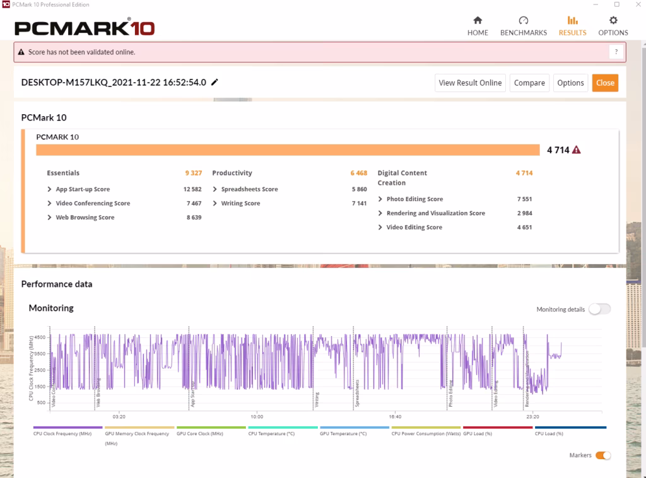Click Rendering score value 2 984

tap(524, 213)
